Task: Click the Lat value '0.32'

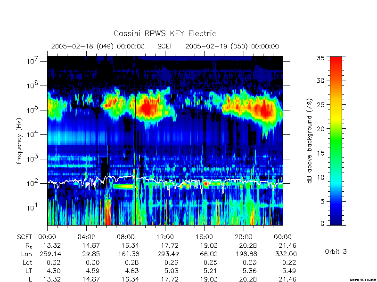Action: point(53,262)
